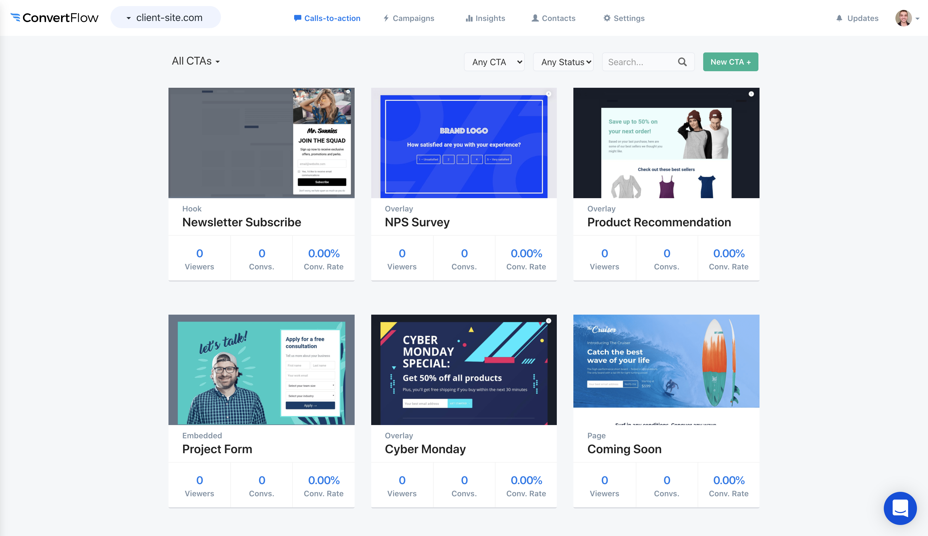Open the Intercom chat bubble
928x536 pixels.
[x=900, y=508]
